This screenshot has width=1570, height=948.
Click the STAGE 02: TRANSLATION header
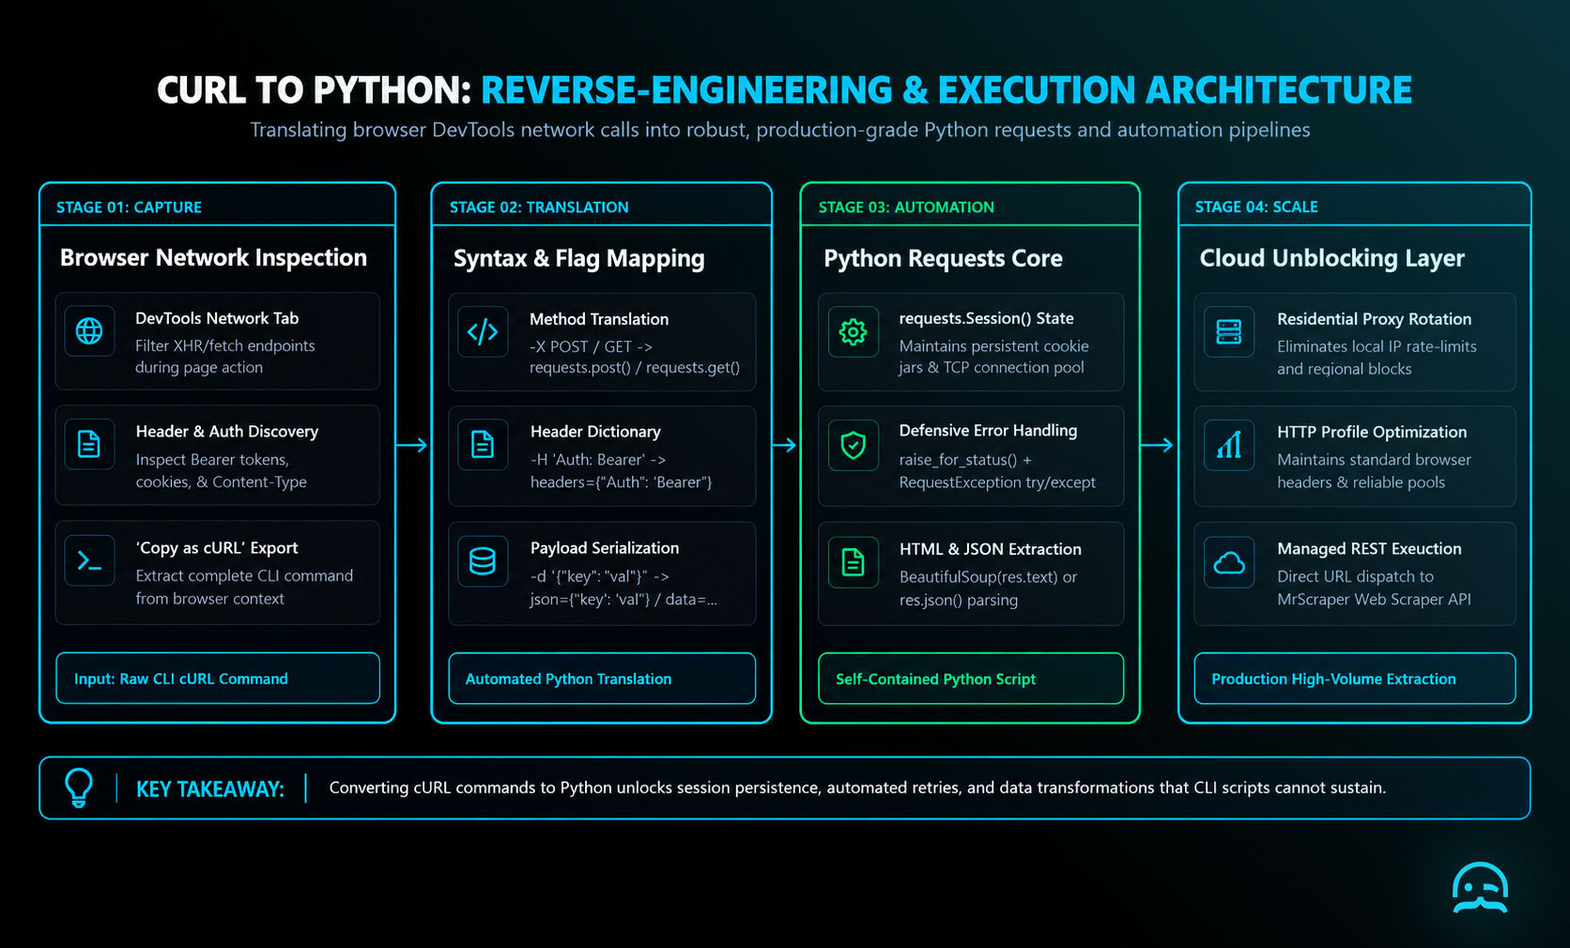click(539, 206)
